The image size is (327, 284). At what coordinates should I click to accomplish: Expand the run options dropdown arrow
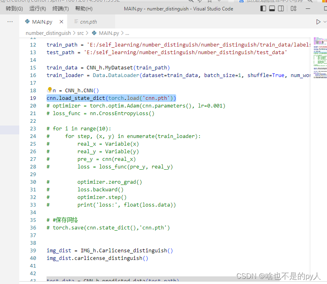(x=325, y=22)
